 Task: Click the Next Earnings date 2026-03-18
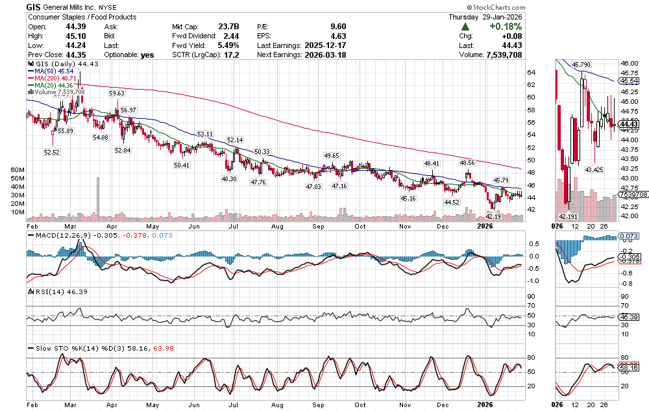pos(326,55)
